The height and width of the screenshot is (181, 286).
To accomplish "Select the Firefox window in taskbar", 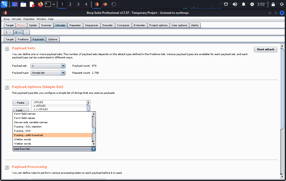I will (105, 4).
